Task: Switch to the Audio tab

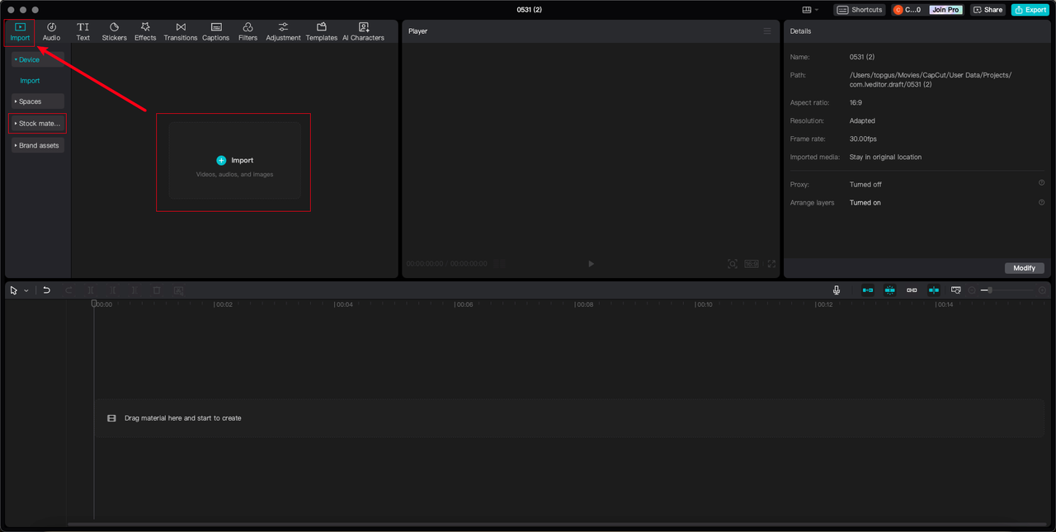Action: [x=51, y=31]
